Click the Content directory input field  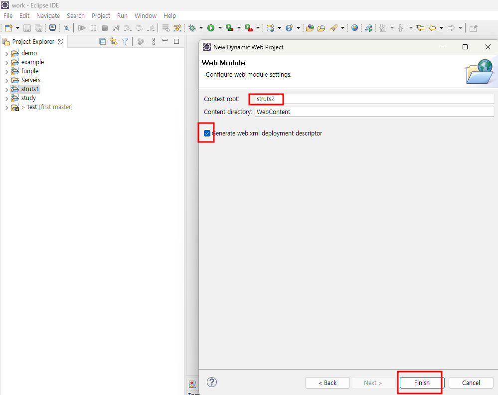(x=374, y=112)
